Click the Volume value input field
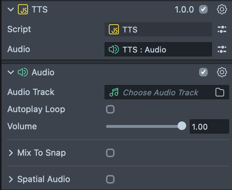Image resolution: width=232 pixels, height=190 pixels. tap(209, 126)
